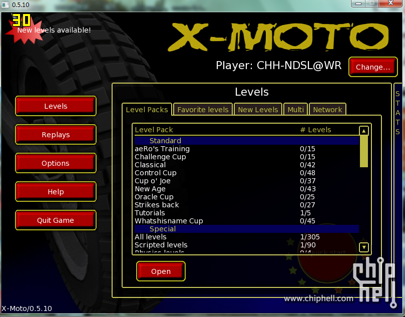Click the level list scrollbar thumb
405x317 pixels.
tap(363, 151)
